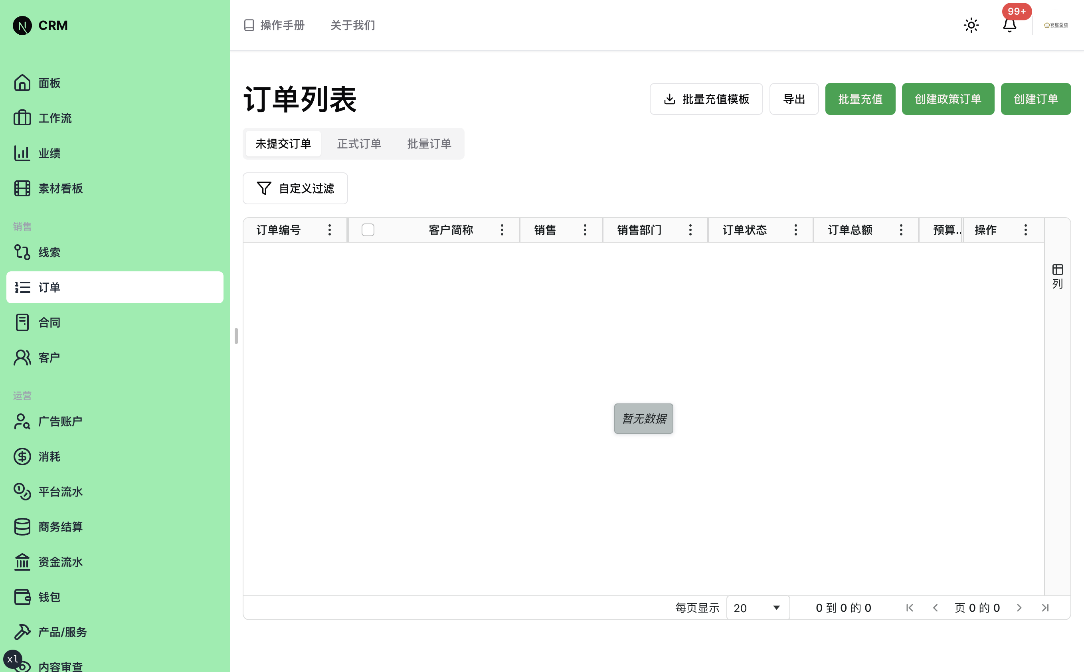Open 客户简称 column options menu
This screenshot has height=672, width=1084.
502,230
